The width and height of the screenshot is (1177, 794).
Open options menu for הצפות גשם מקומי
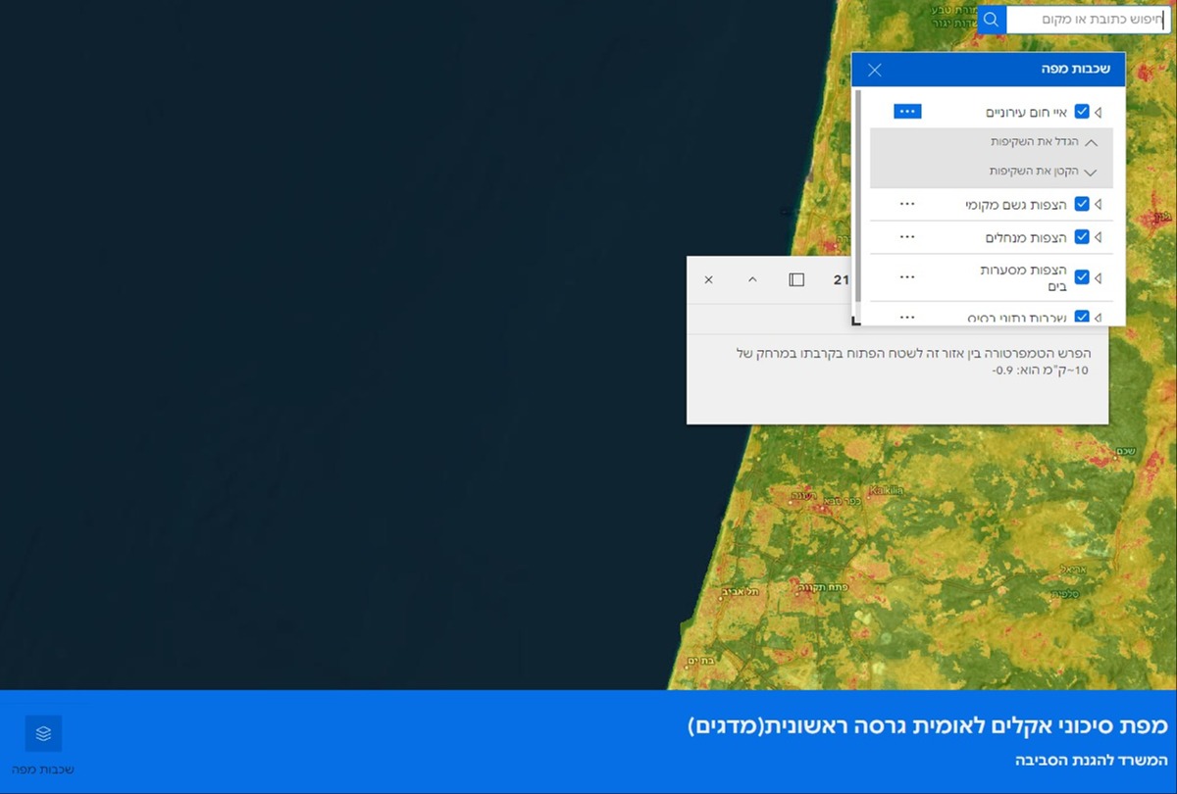tap(907, 204)
